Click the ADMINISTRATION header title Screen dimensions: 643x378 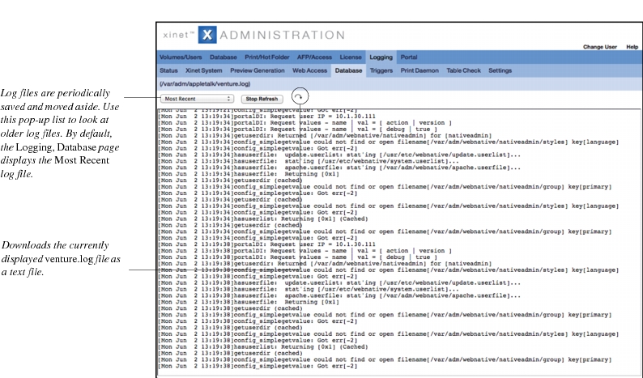coord(282,36)
